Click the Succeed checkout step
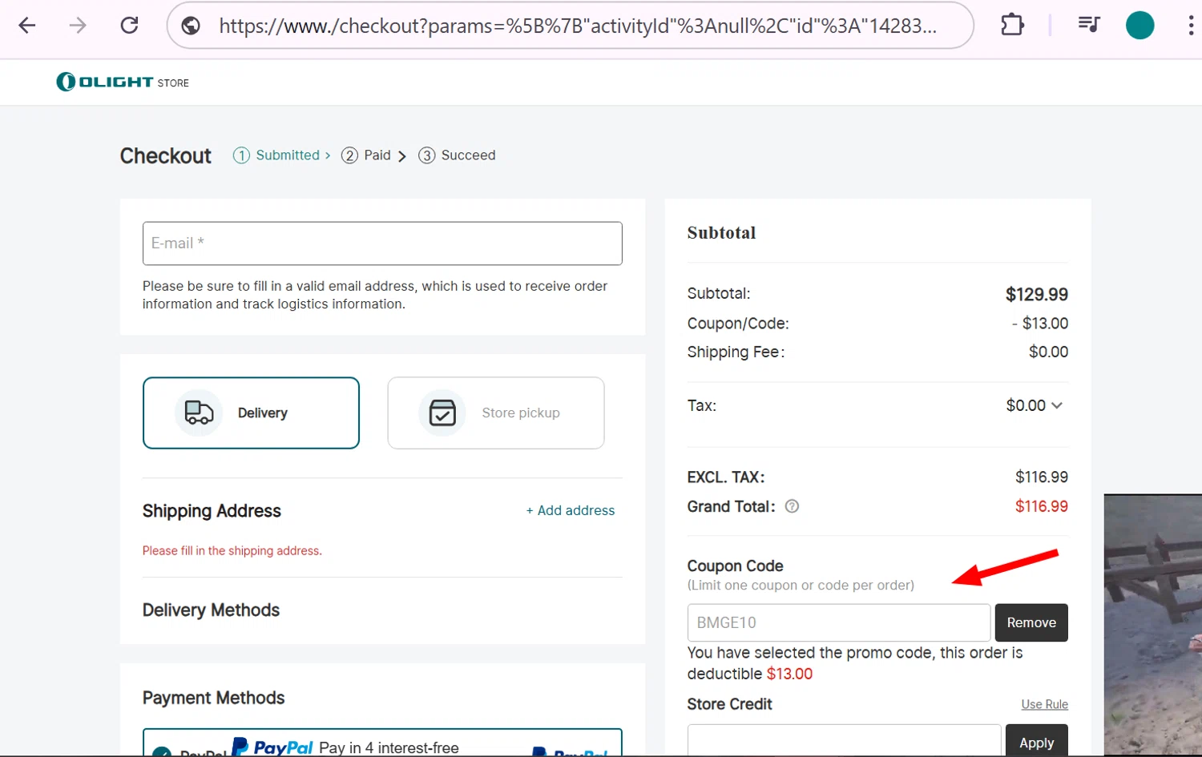Viewport: 1202px width, 757px height. (x=458, y=155)
